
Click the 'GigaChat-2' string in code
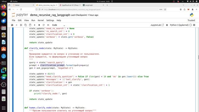[x=64, y=68]
